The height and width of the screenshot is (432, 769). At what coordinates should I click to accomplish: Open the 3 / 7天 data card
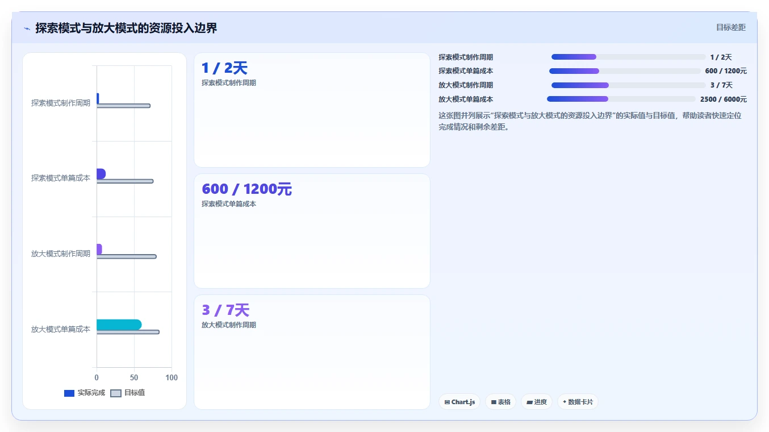pos(312,352)
